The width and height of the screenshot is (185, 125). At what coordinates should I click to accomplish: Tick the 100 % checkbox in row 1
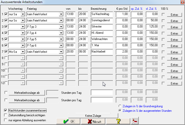tap(163, 14)
